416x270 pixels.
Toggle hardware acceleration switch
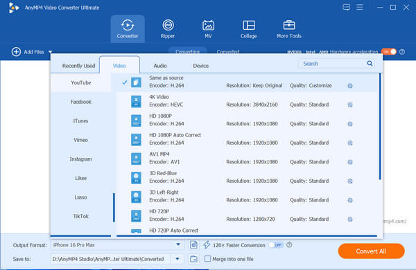[389, 52]
